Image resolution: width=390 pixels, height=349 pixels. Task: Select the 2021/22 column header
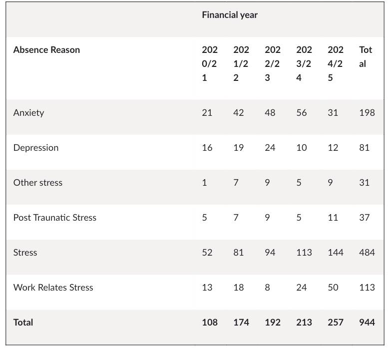(x=241, y=64)
